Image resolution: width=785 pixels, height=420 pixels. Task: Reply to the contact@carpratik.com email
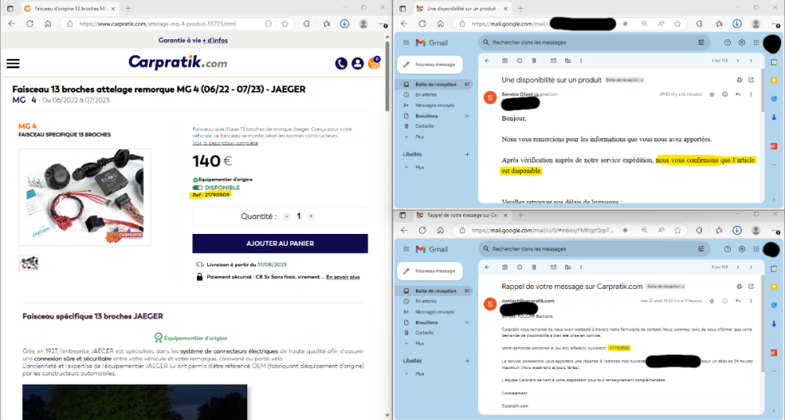click(738, 301)
